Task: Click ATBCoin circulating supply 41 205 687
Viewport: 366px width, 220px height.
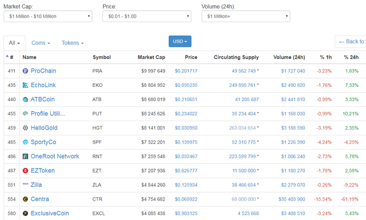Action: 247,99
